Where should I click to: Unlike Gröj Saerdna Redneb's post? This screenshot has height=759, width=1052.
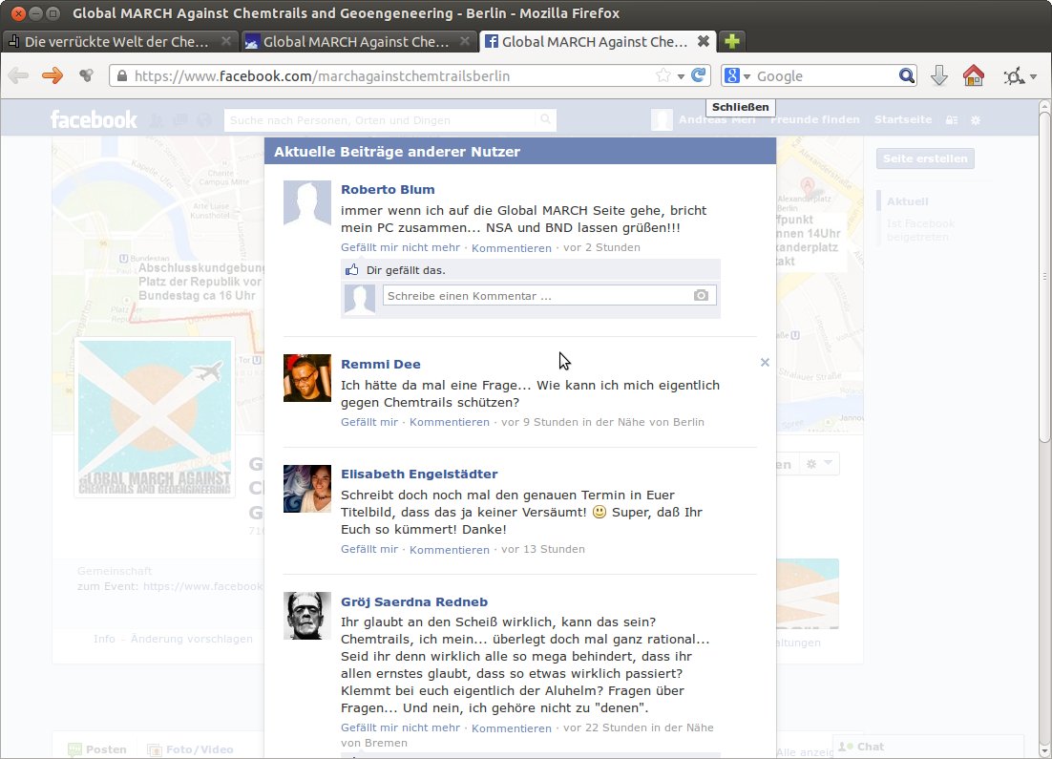pyautogui.click(x=401, y=727)
